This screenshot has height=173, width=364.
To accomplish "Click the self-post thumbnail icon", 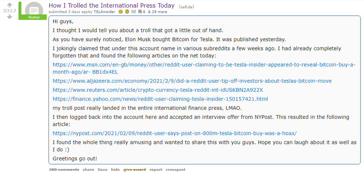I will pyautogui.click(x=33, y=9).
